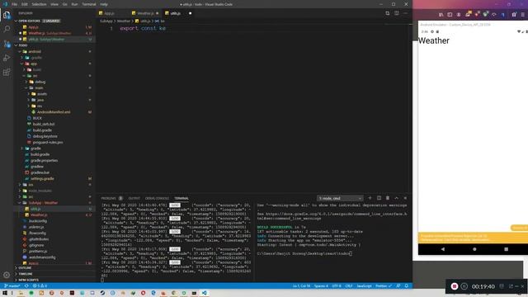Click the feedback icon in the status bar
The image size is (528, 297).
coord(398,286)
